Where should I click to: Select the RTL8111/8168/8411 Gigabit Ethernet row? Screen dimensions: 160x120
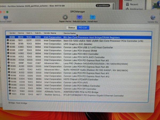point(79,95)
